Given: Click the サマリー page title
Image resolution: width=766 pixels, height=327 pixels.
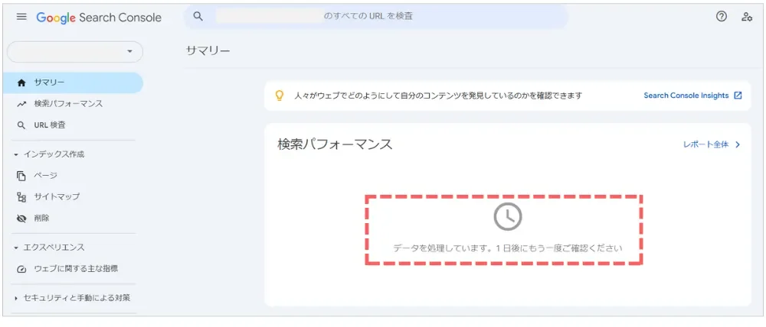Looking at the screenshot, I should [x=208, y=50].
